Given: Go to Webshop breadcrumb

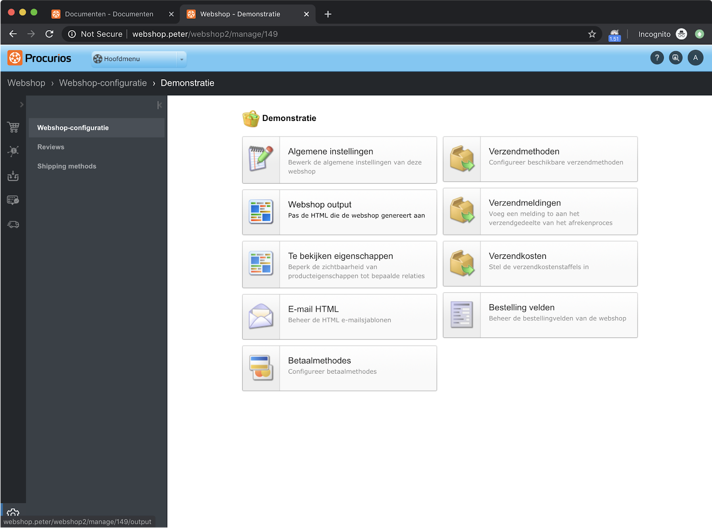Looking at the screenshot, I should (x=26, y=83).
